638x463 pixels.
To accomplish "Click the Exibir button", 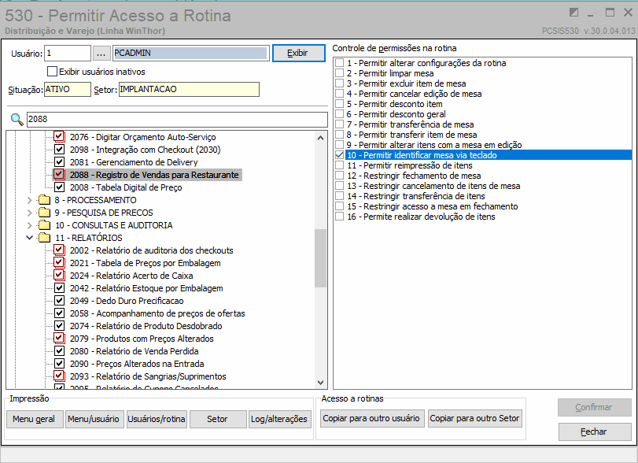I will coord(299,53).
